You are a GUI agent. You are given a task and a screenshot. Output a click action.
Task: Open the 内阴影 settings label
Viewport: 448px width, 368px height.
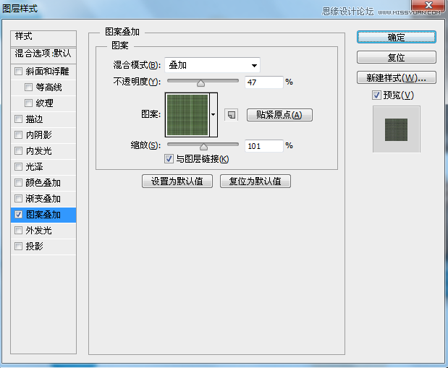(x=39, y=134)
